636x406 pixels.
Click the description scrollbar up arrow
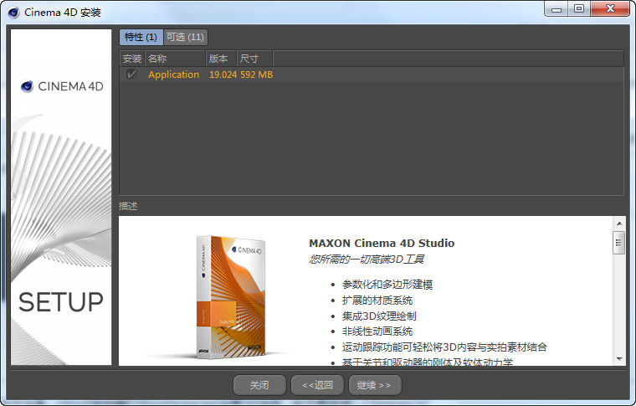tap(619, 224)
